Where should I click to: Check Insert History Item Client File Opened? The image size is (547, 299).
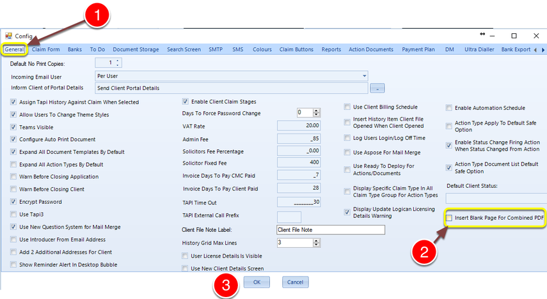(347, 122)
